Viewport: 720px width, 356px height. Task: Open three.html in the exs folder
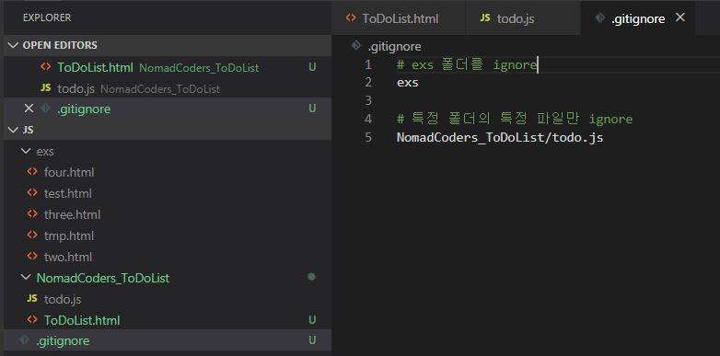point(168,214)
